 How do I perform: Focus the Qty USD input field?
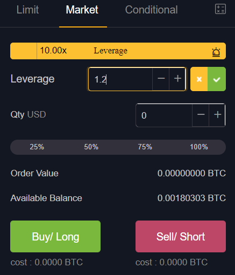click(x=164, y=115)
